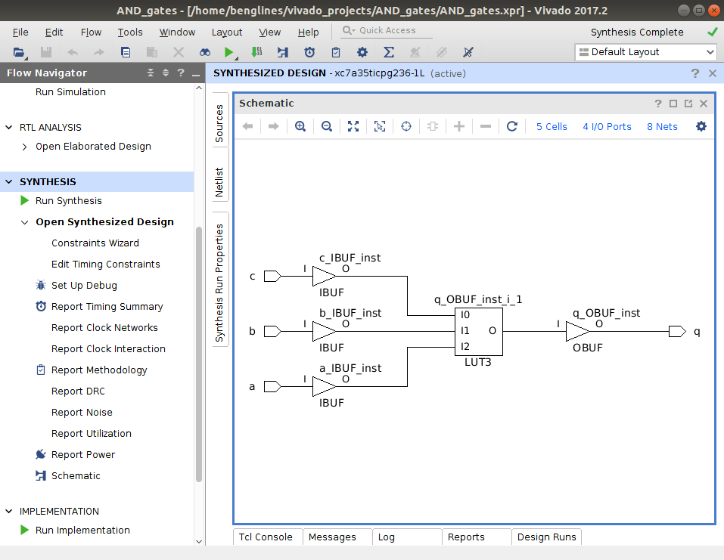Click the Expand all plus schematic icon
This screenshot has width=724, height=560.
[x=459, y=126]
